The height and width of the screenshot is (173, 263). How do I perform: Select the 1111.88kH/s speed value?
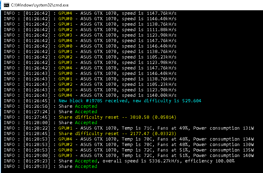pos(162,29)
